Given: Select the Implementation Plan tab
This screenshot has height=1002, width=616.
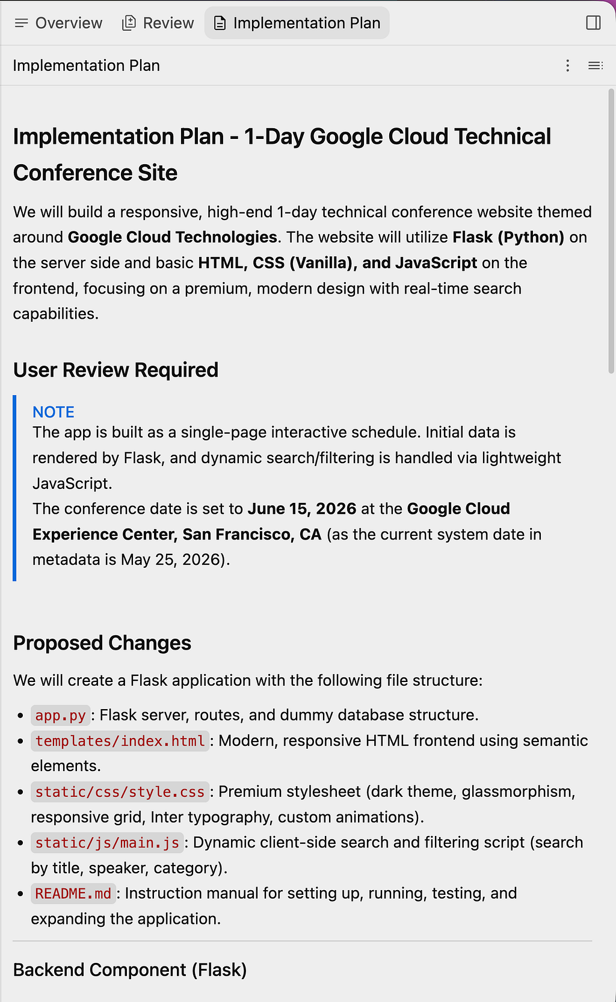Looking at the screenshot, I should coord(297,23).
